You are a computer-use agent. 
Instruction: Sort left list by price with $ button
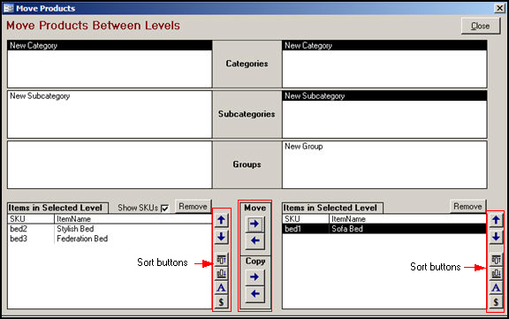(x=222, y=302)
